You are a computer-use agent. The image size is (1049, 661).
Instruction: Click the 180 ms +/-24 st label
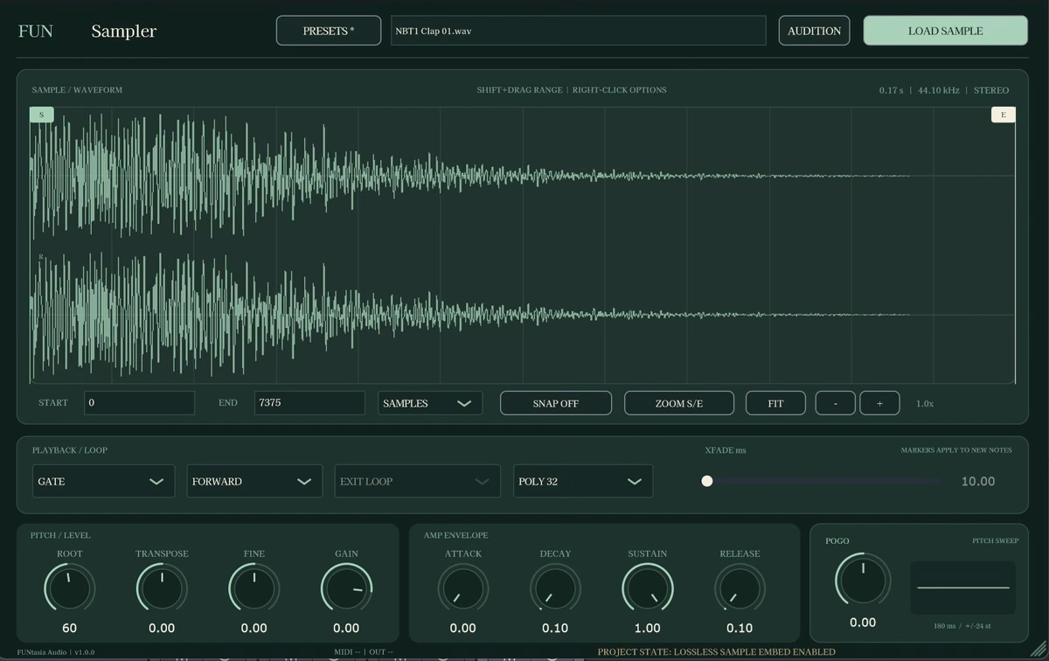coord(962,626)
